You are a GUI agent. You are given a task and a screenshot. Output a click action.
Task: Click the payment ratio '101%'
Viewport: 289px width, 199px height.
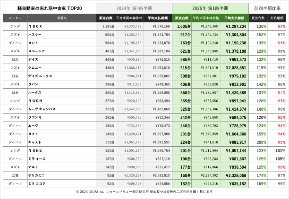point(280,151)
